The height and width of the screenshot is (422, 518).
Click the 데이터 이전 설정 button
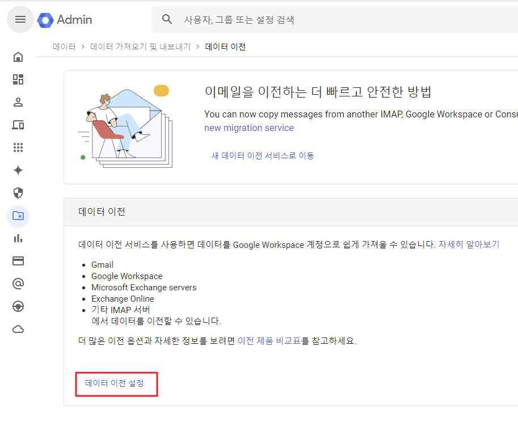coord(115,383)
